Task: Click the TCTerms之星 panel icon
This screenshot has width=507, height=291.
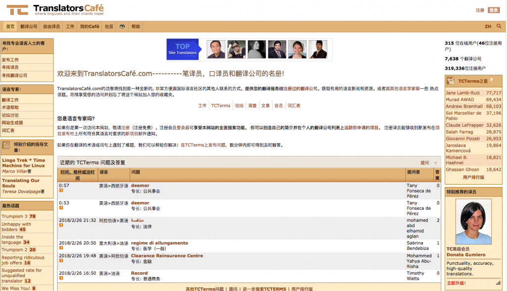Action: [451, 81]
